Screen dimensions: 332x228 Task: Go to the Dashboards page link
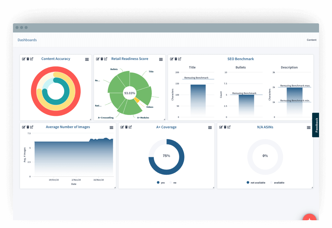tap(27, 40)
